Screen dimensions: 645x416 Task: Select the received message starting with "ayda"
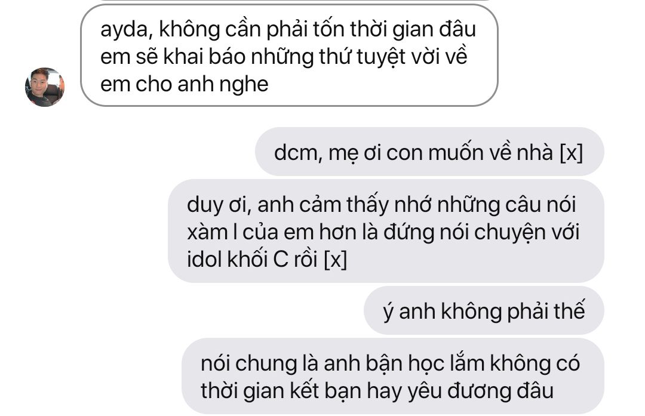tap(289, 56)
